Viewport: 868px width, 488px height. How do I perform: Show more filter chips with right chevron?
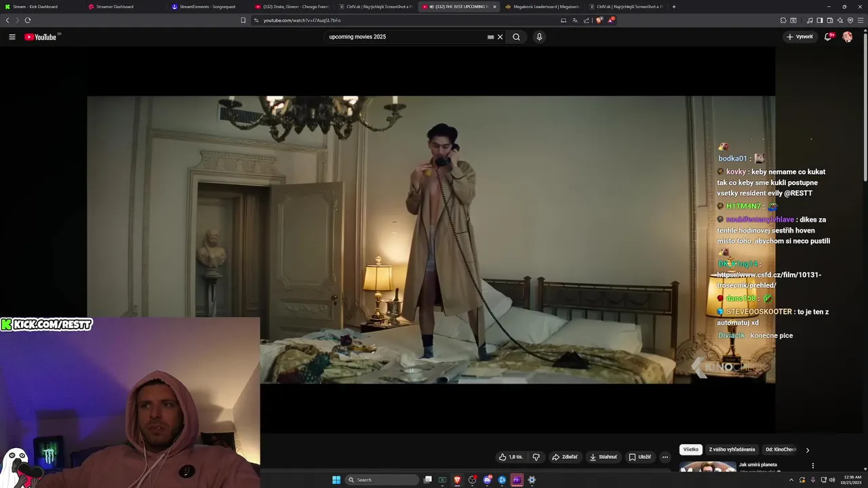coord(807,449)
